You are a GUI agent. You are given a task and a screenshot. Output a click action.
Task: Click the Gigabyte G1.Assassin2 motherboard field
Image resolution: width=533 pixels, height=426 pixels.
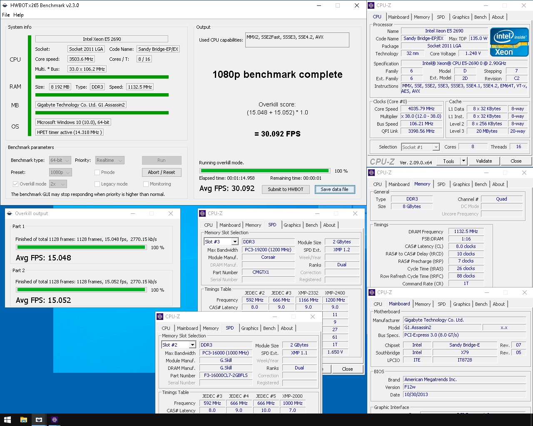81,105
